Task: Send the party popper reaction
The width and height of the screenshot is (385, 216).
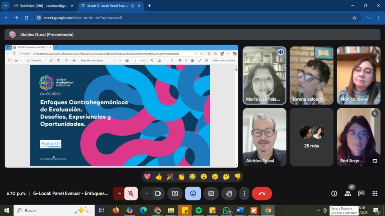Action: pos(170,177)
